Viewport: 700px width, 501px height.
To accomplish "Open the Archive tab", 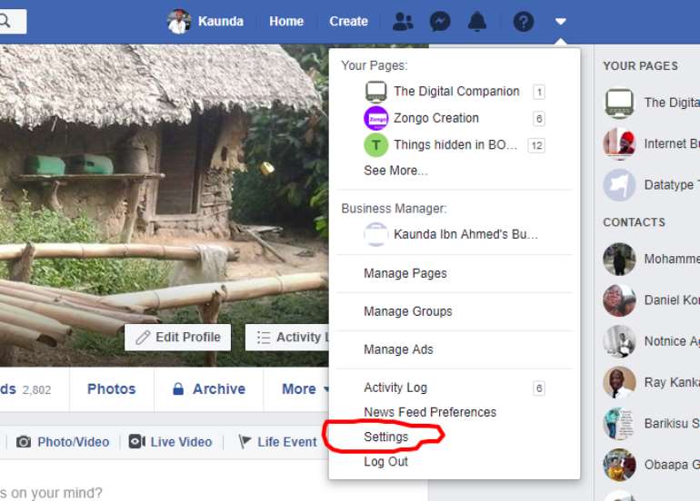I will 209,389.
